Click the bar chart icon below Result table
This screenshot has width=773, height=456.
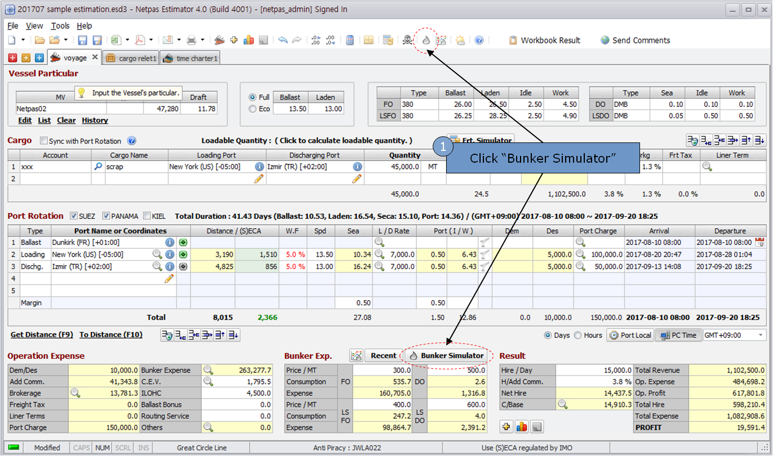point(522,427)
